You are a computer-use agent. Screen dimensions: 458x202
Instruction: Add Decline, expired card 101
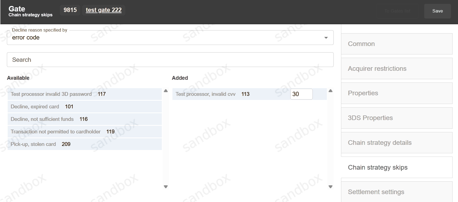click(84, 107)
